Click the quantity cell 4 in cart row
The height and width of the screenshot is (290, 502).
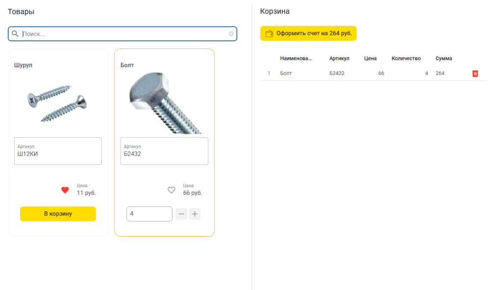(427, 73)
